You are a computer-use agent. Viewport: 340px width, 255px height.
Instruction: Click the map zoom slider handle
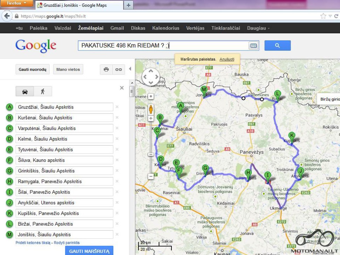tap(151, 154)
